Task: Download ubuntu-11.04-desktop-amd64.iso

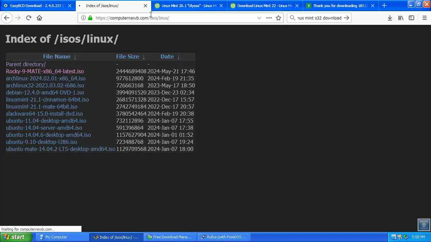Action: [46, 121]
